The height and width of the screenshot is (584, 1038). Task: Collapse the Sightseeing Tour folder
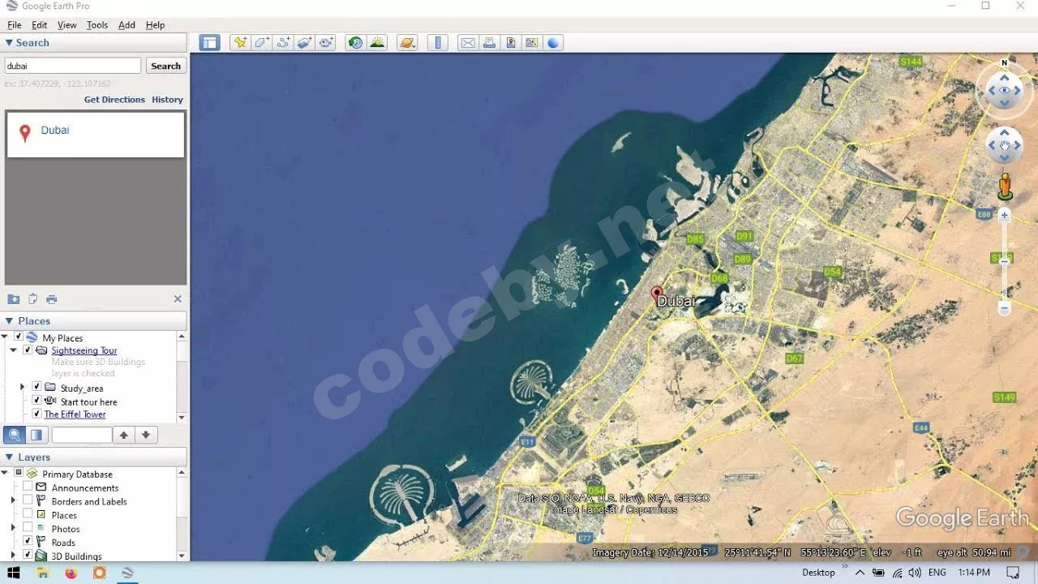14,351
